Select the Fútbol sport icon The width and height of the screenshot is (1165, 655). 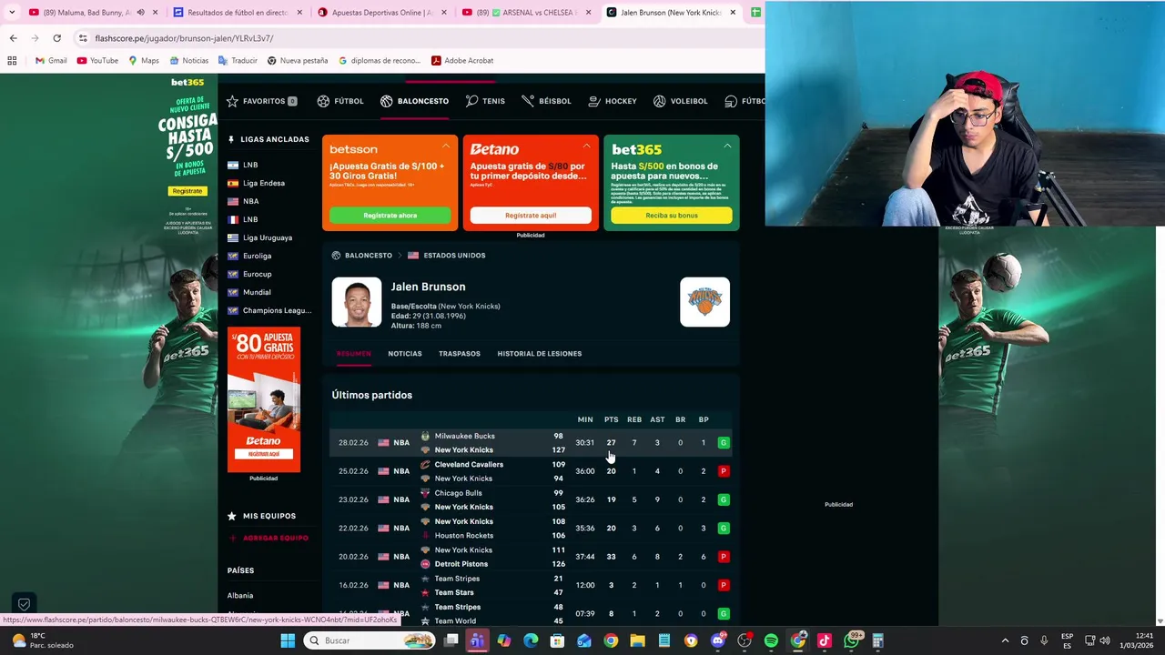click(x=323, y=101)
